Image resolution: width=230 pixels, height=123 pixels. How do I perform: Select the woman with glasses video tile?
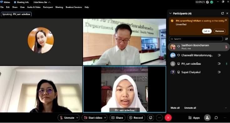[41, 89]
